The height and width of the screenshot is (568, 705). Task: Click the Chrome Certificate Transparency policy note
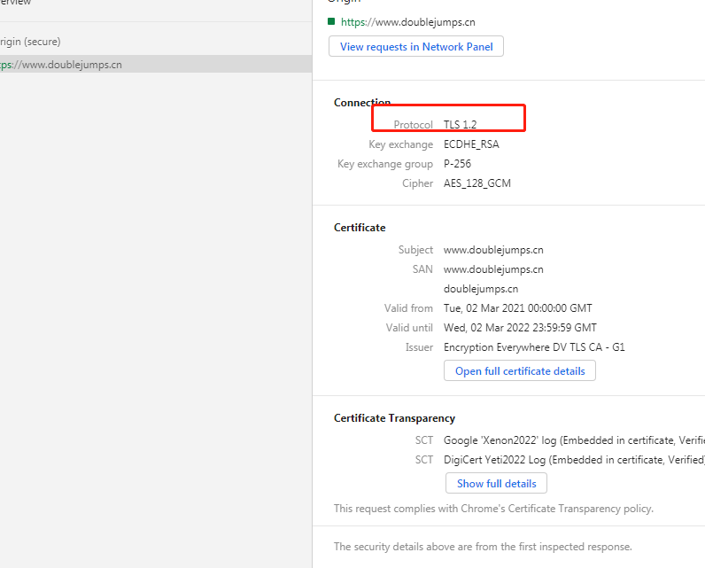[x=493, y=509]
